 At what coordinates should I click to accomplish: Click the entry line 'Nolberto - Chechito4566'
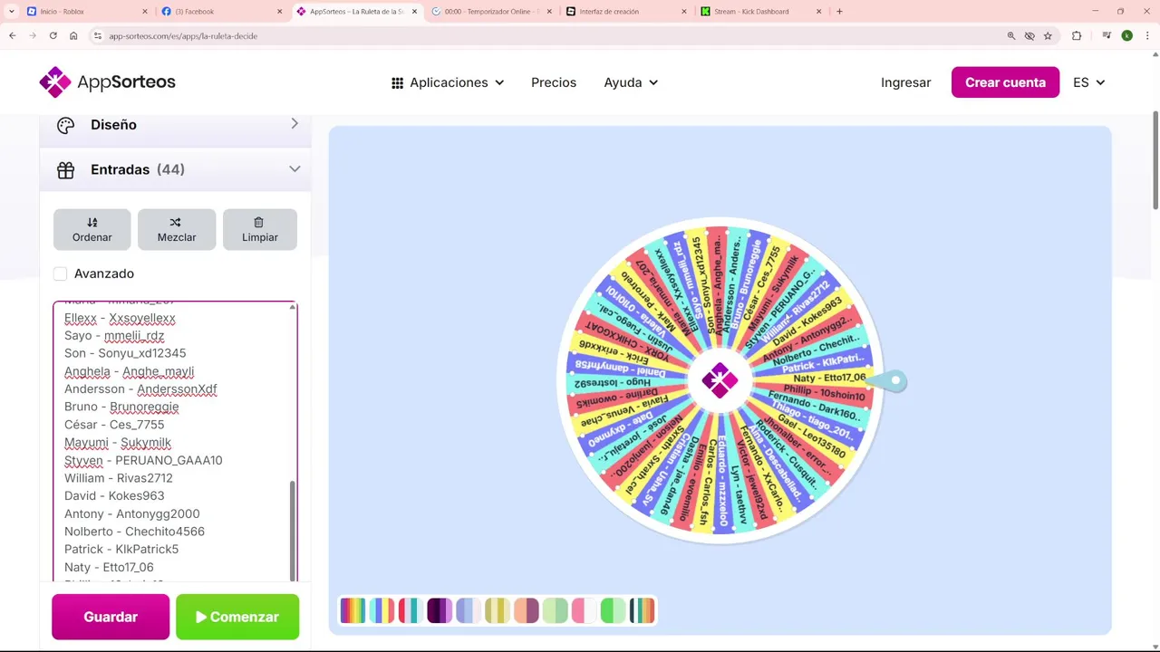[x=134, y=532]
